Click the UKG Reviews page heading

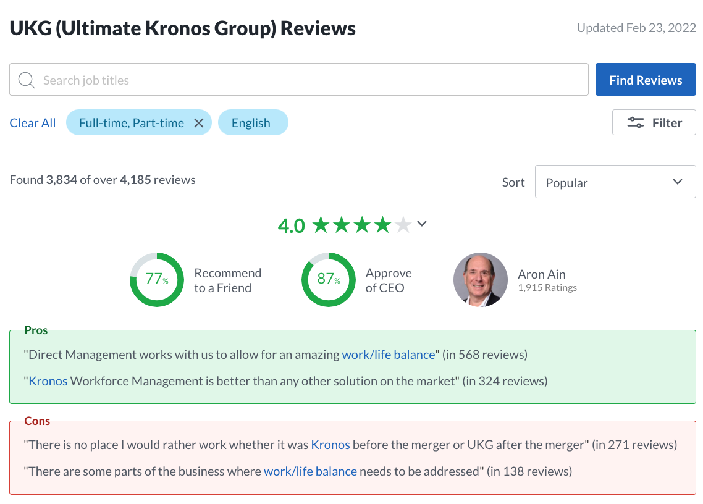tap(182, 28)
